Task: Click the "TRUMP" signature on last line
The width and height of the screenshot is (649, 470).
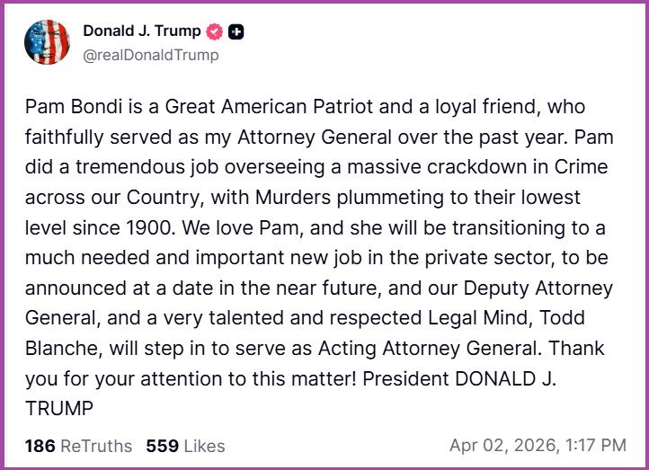Action: click(59, 408)
